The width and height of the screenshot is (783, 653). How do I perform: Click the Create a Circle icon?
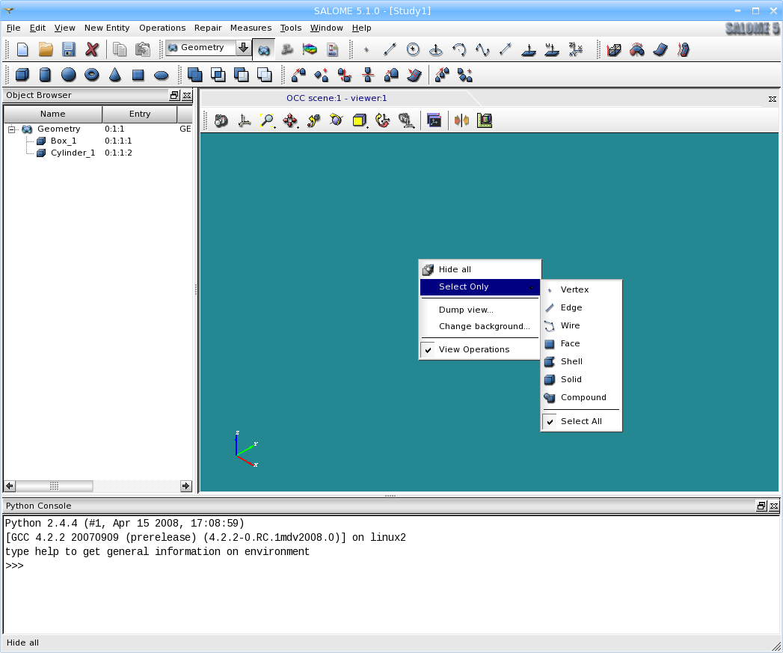(x=413, y=49)
